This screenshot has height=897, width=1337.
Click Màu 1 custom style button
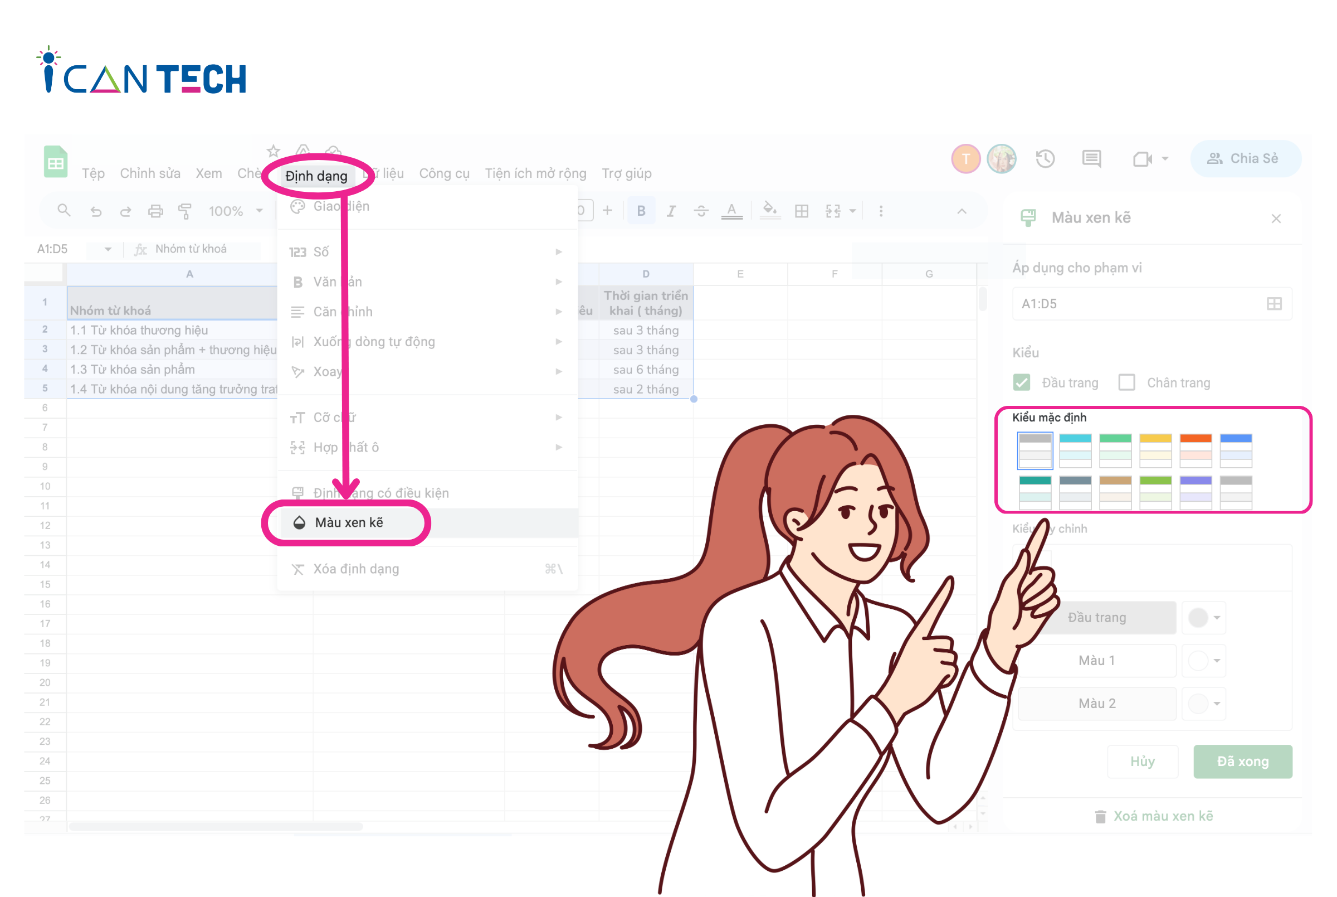(1097, 660)
